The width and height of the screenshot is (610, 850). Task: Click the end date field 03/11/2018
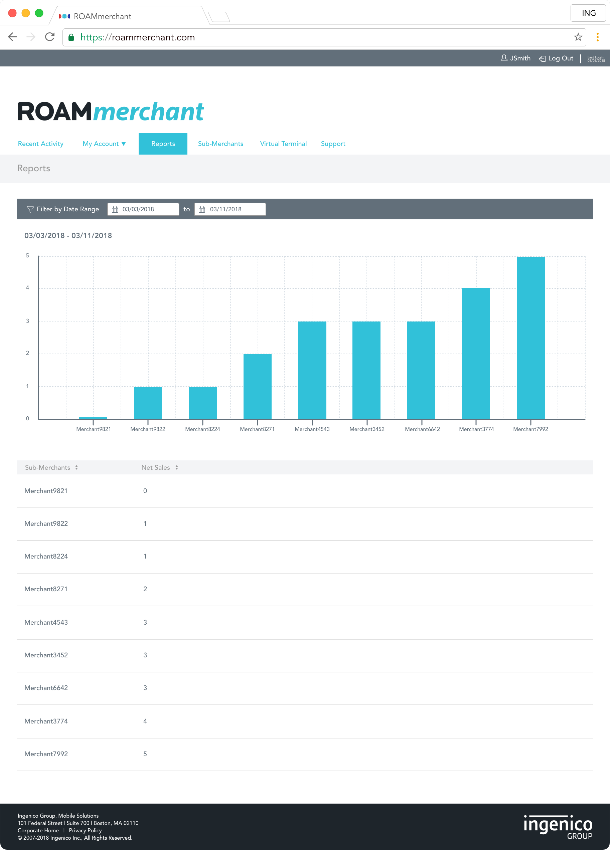230,210
